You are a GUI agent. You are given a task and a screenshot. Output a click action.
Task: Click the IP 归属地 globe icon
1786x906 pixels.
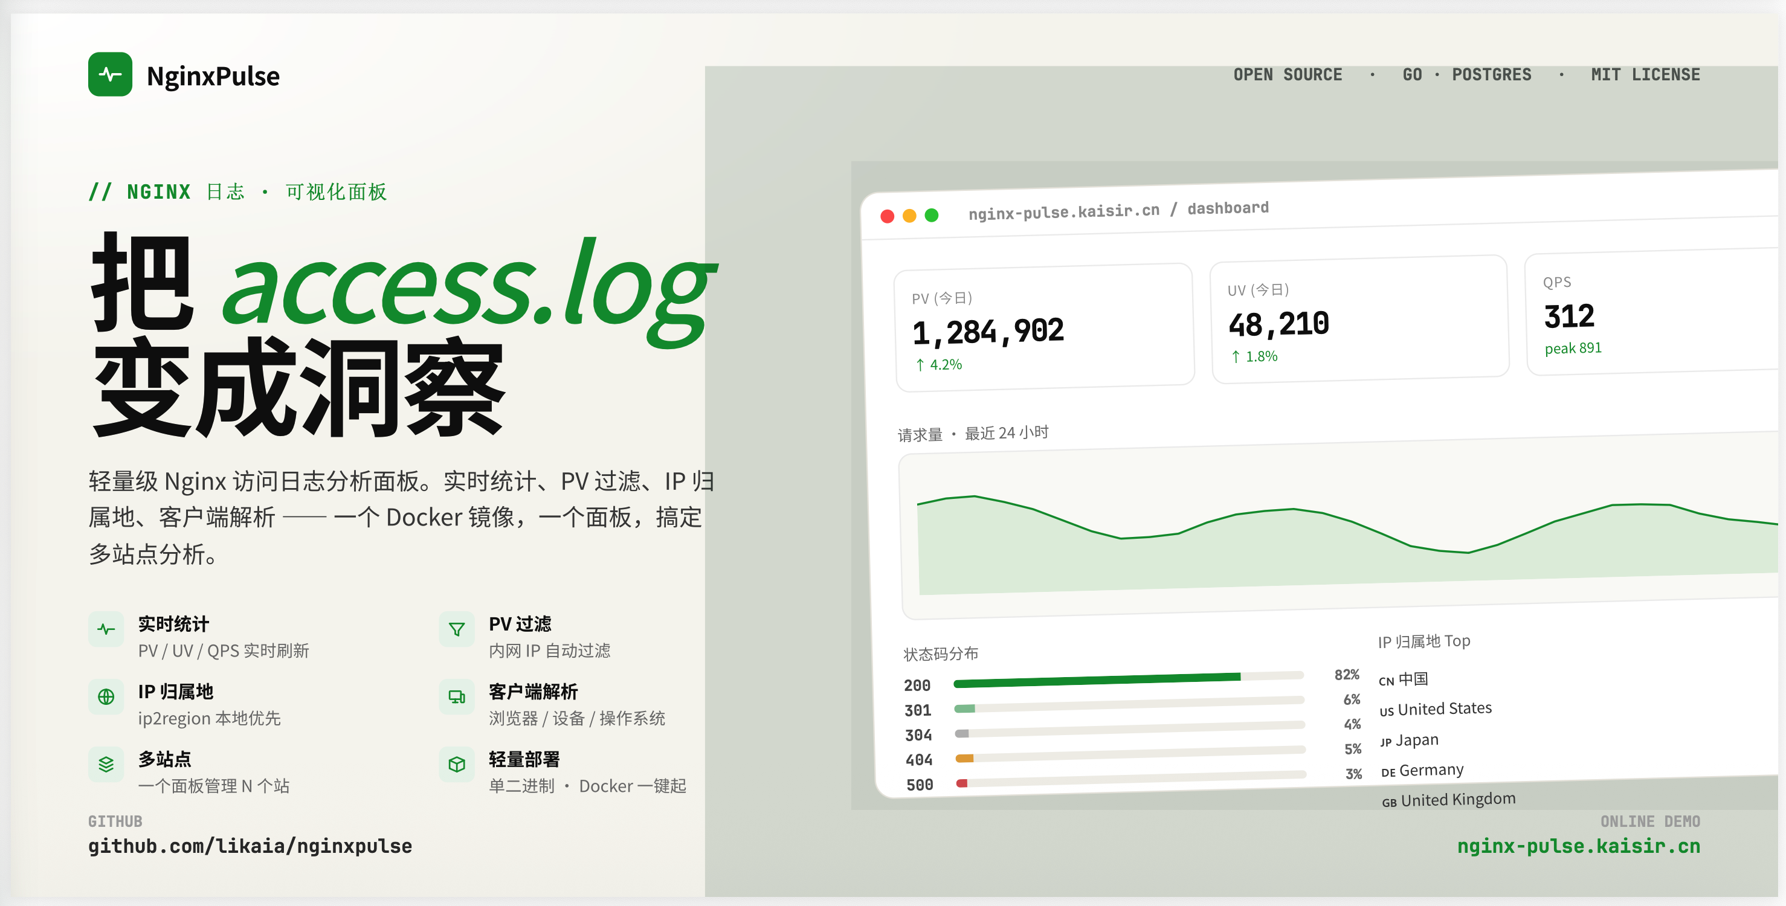[x=106, y=696]
